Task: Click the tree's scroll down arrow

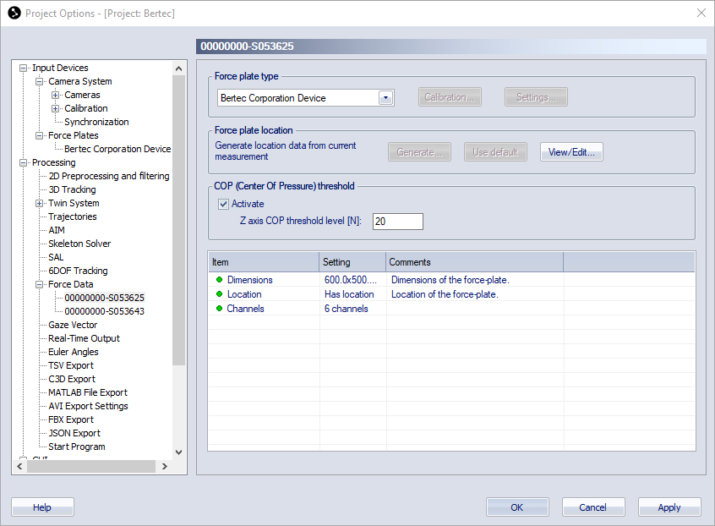Action: tap(178, 452)
